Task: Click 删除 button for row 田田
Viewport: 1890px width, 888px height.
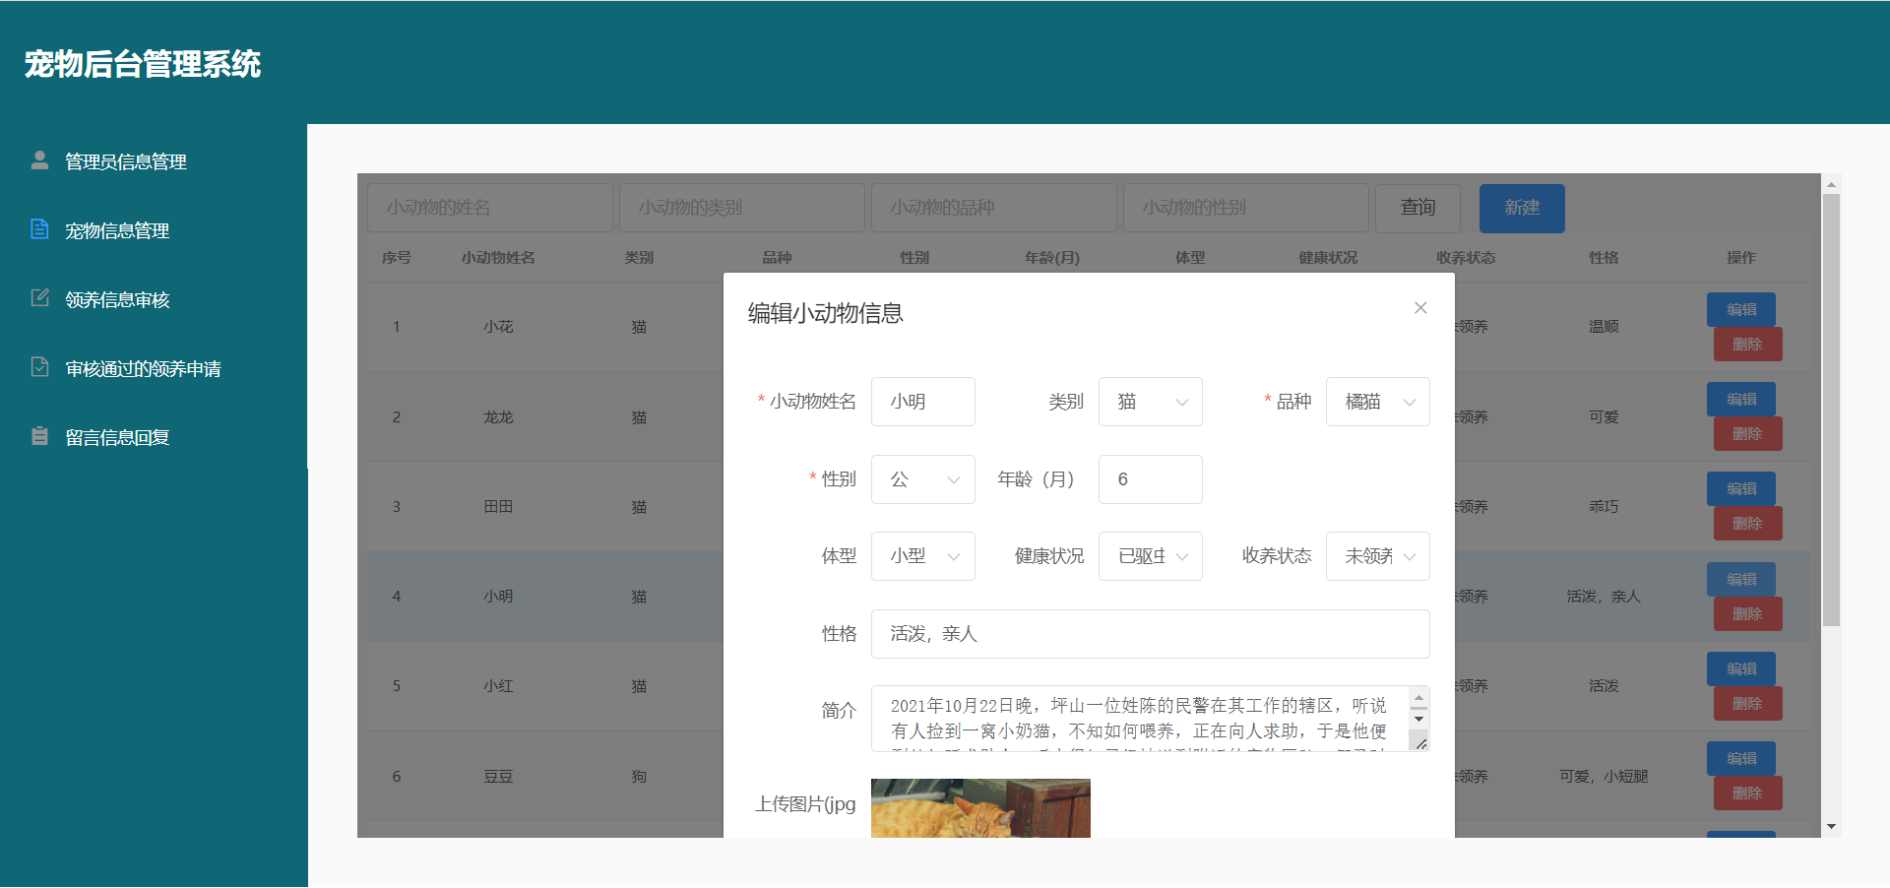Action: pos(1747,524)
